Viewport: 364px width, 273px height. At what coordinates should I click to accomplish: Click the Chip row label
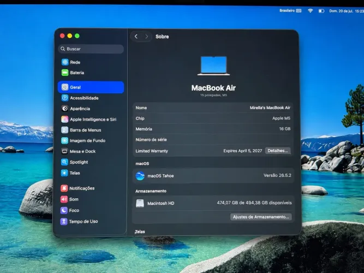(x=140, y=118)
